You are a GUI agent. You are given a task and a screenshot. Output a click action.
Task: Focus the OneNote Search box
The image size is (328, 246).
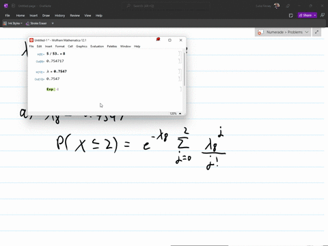[165, 6]
